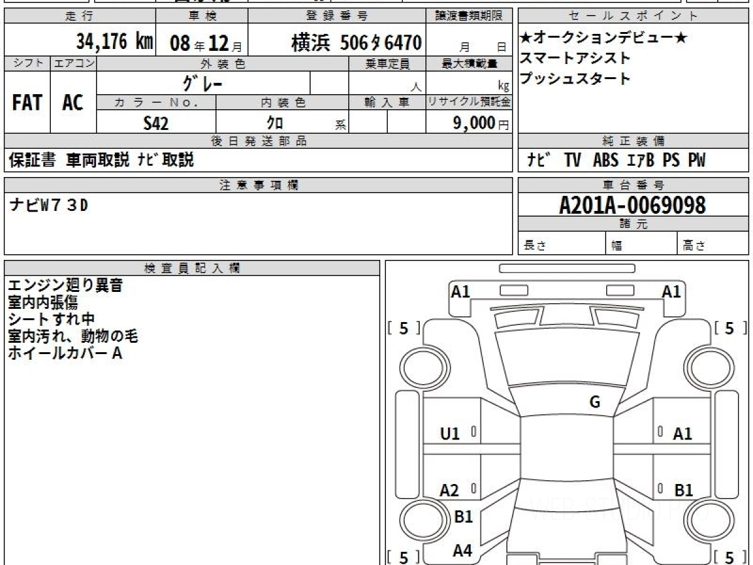The height and width of the screenshot is (565, 753).
Task: Click the 検査員記入欄 section header
Action: (x=192, y=268)
